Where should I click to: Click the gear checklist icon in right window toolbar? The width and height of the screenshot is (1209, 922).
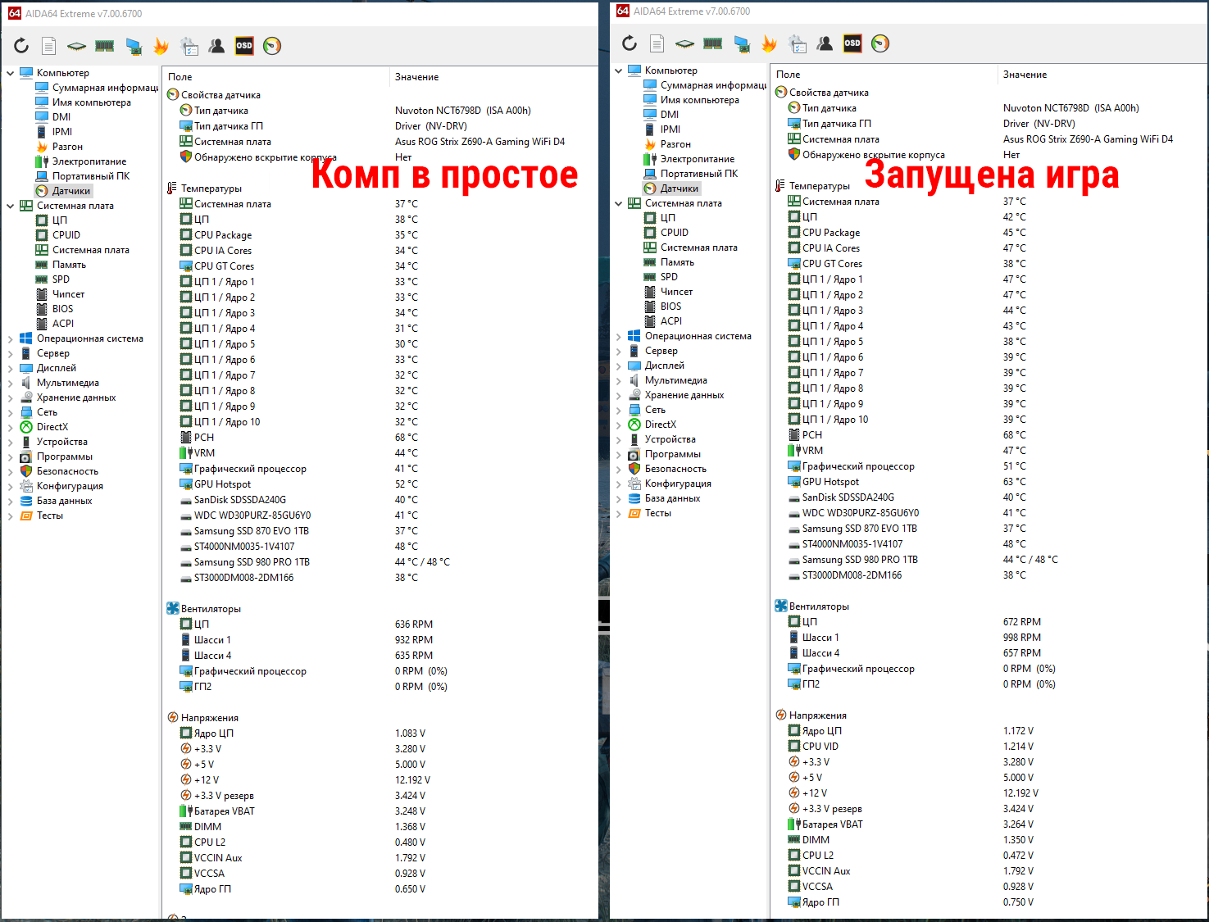[x=798, y=43]
